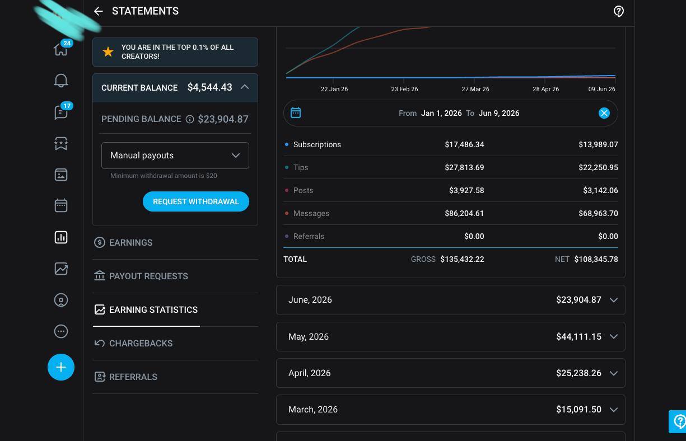Expand the May, 2026 earnings row

pyautogui.click(x=451, y=337)
